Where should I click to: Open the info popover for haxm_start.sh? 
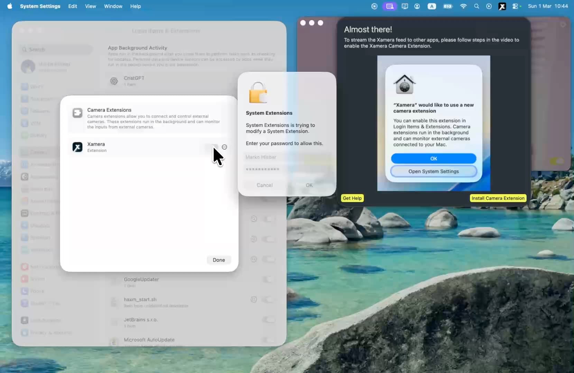[x=254, y=299]
